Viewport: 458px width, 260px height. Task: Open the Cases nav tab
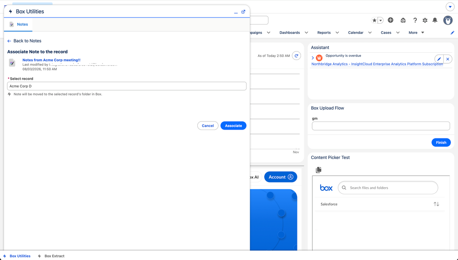click(x=386, y=33)
